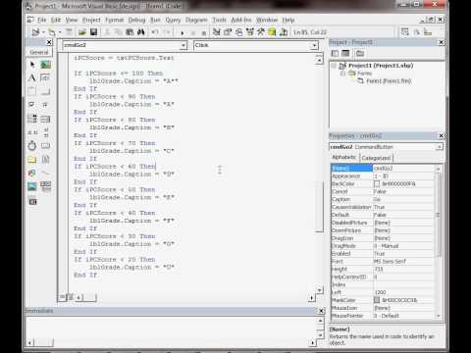
Task: Click the Font property row
Action: click(384, 261)
